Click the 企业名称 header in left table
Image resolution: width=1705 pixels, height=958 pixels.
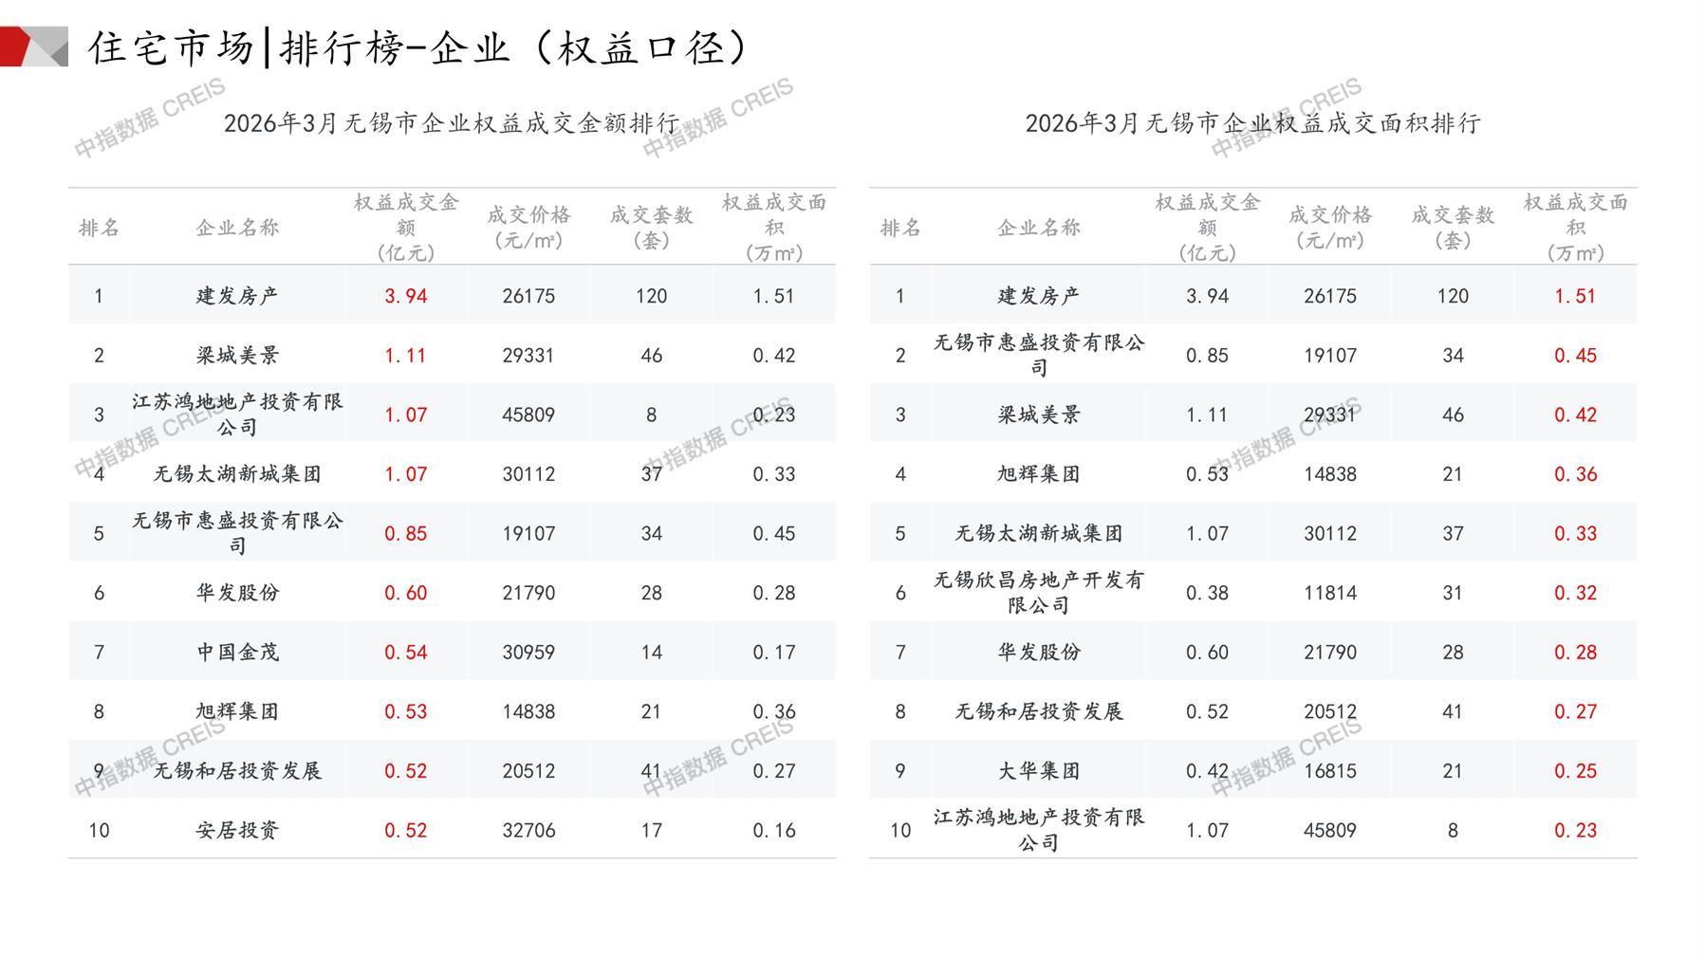[x=237, y=228]
